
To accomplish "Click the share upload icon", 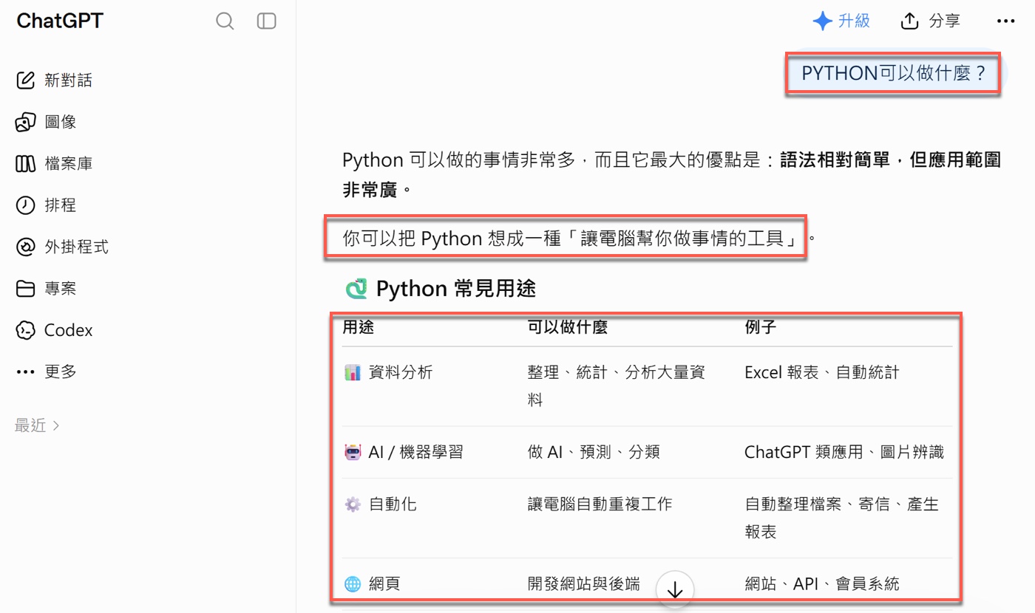I will point(909,21).
